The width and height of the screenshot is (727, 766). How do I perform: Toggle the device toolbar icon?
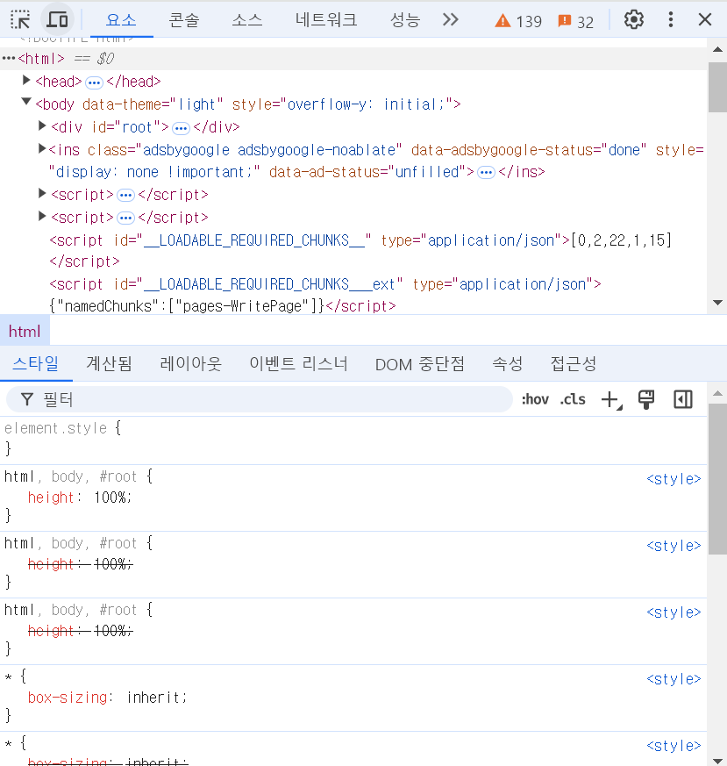coord(57,20)
